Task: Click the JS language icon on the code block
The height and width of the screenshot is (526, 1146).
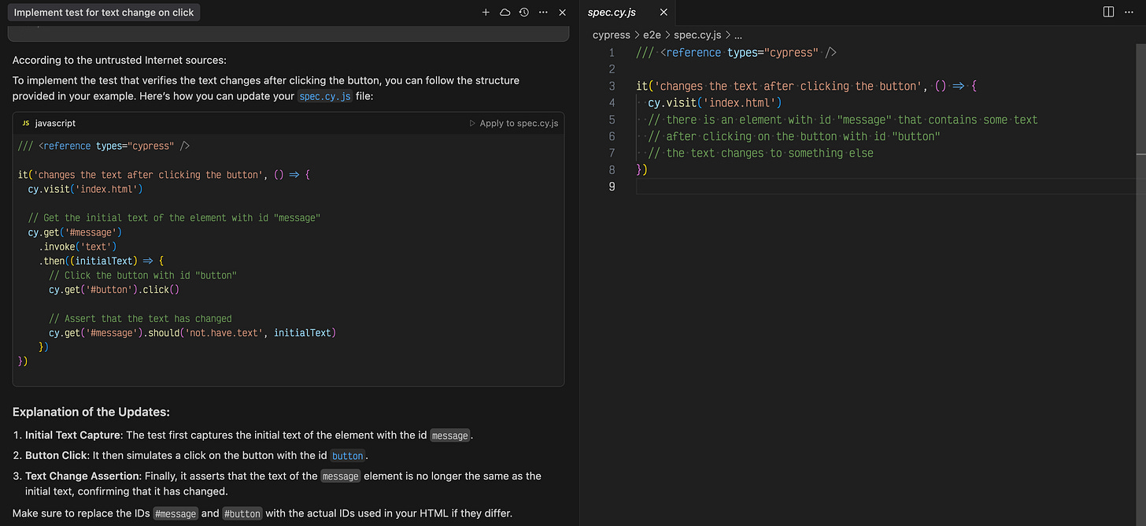Action: [x=28, y=123]
